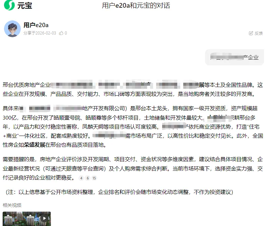Click the feedback pencil edit icon
The height and width of the screenshot is (226, 265).
point(251,33)
